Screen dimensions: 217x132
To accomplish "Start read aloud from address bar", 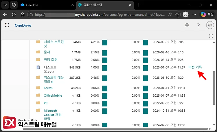I will click(170, 15).
